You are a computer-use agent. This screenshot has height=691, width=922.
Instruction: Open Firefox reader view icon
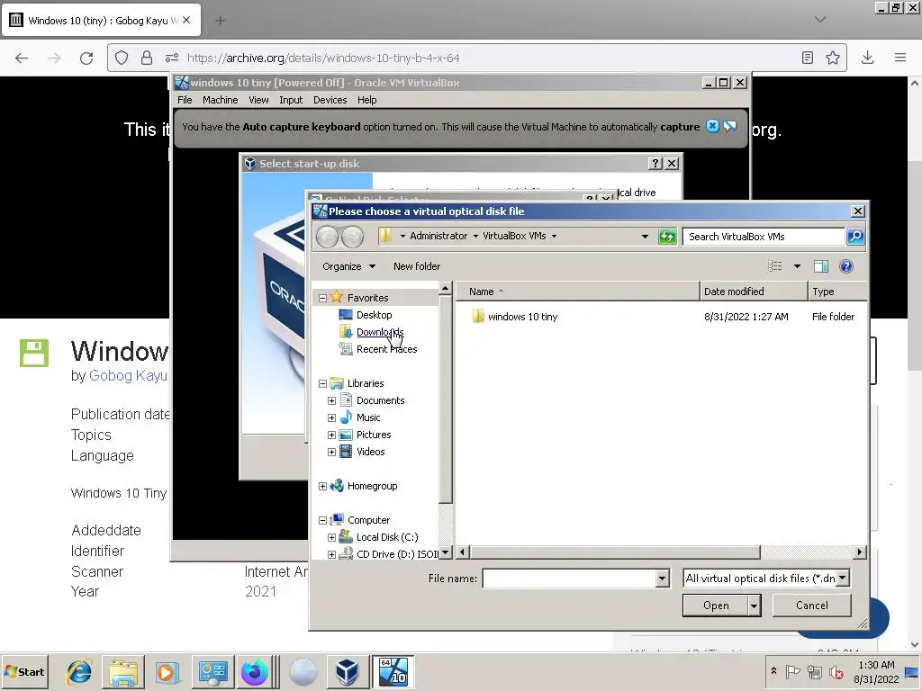808,58
